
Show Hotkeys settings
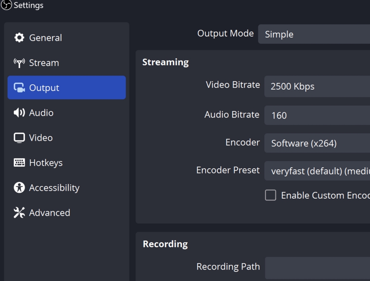67,163
